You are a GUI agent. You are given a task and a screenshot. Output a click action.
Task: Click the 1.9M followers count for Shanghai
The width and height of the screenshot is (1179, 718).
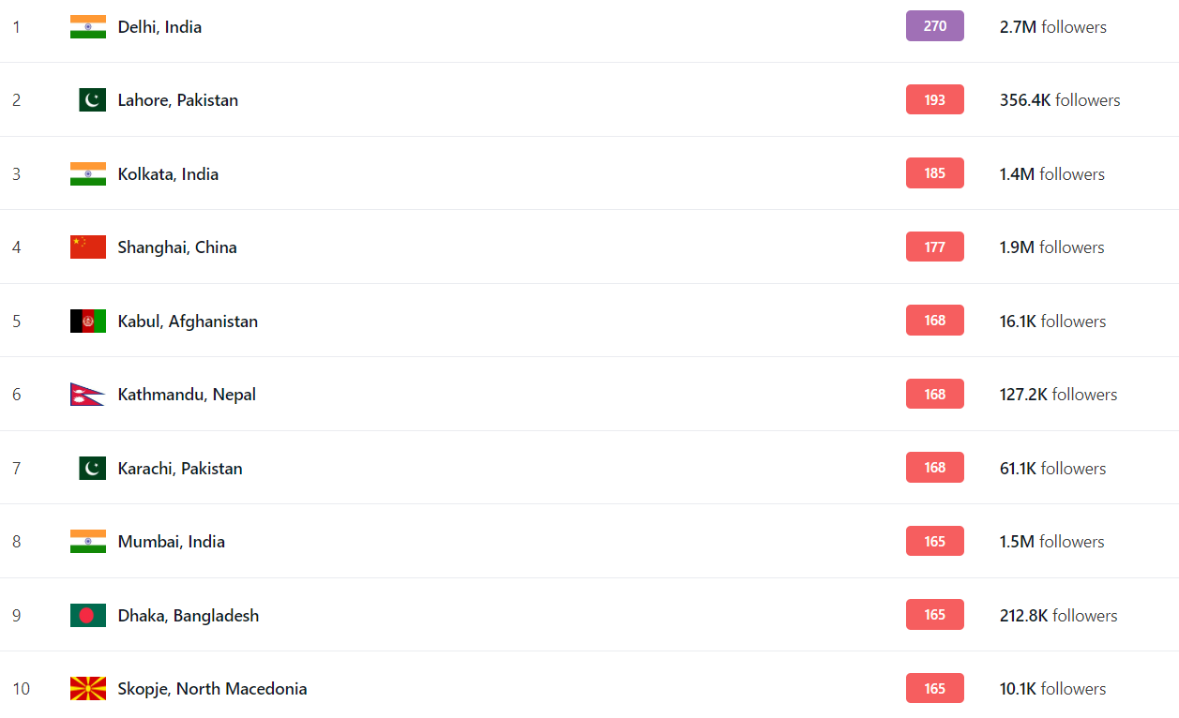(1052, 247)
